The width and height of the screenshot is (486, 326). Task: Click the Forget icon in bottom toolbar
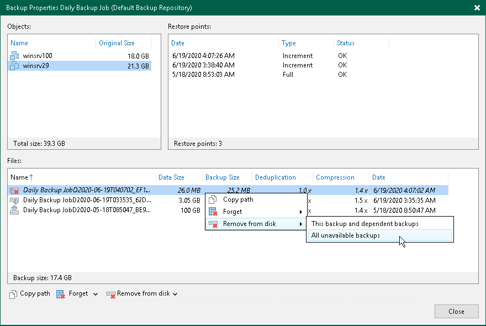61,293
